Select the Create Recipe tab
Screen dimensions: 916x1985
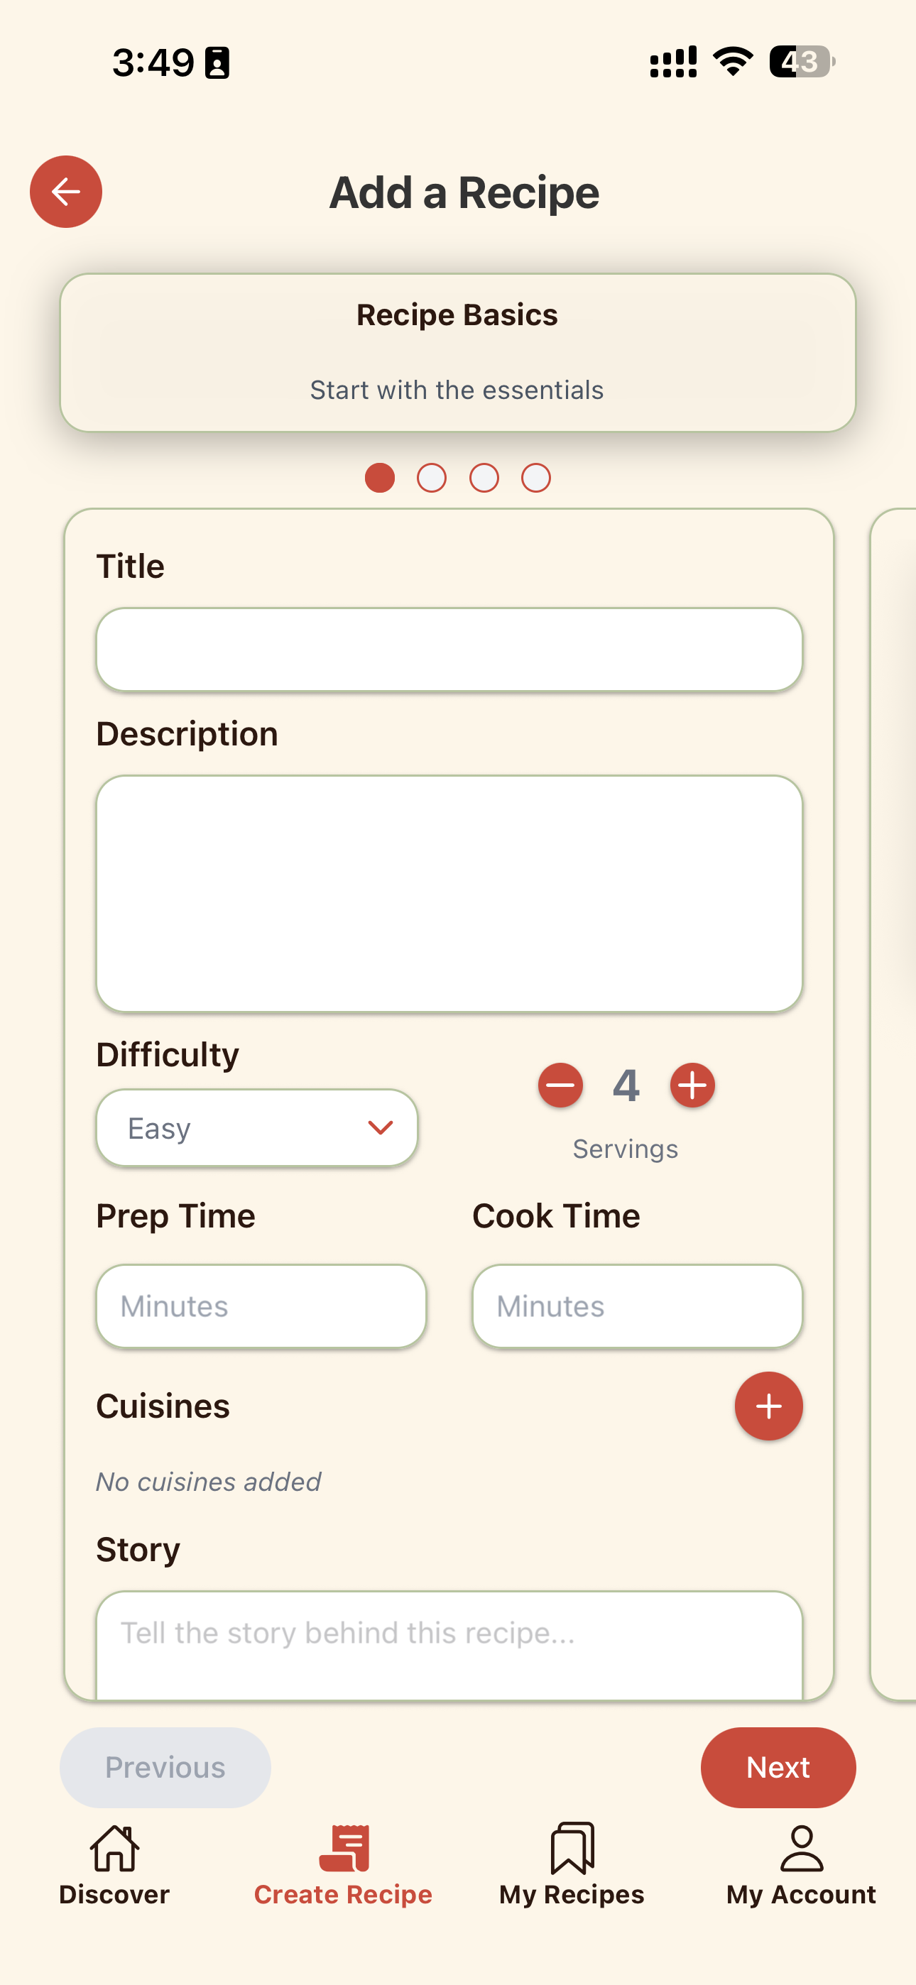tap(343, 1865)
